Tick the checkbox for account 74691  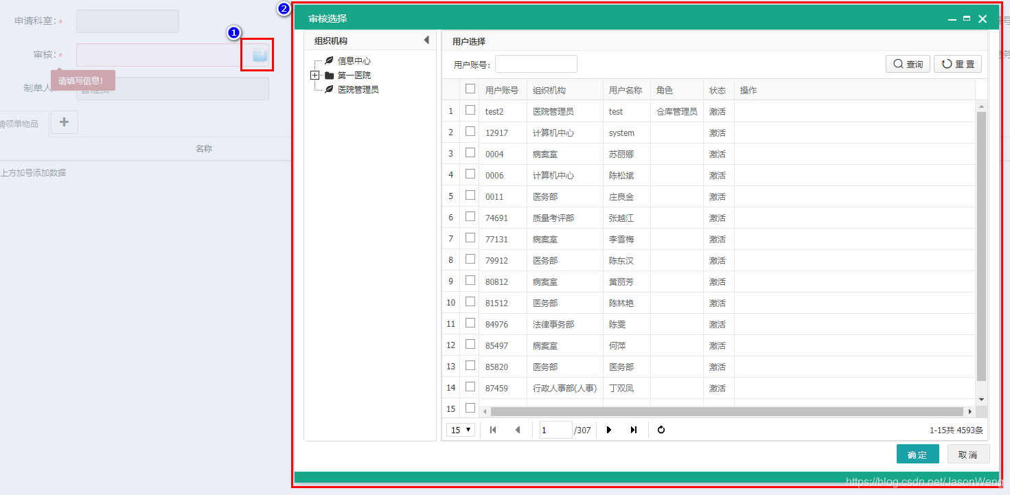pos(470,216)
